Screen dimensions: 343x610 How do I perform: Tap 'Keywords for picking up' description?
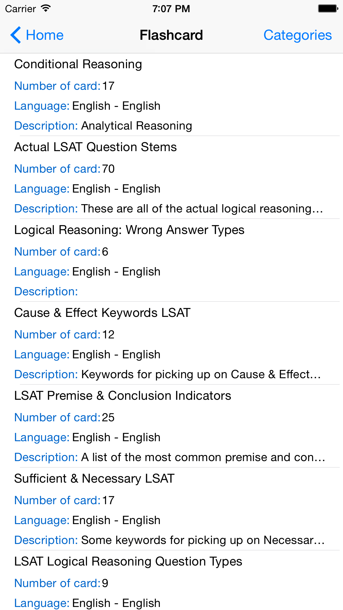tap(200, 374)
